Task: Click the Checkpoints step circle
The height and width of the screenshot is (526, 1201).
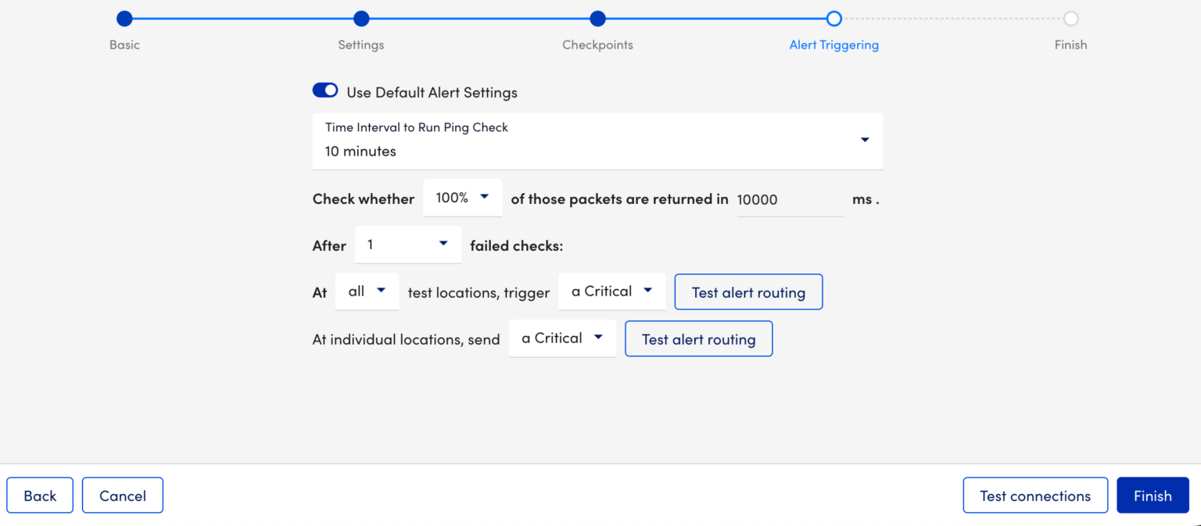Action: (x=597, y=19)
